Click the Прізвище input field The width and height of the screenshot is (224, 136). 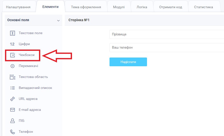click(x=166, y=34)
